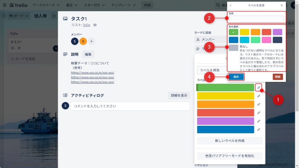This screenshot has width=299, height=168.
Task: Click 新しいラベルを作成 button
Action: point(230,141)
